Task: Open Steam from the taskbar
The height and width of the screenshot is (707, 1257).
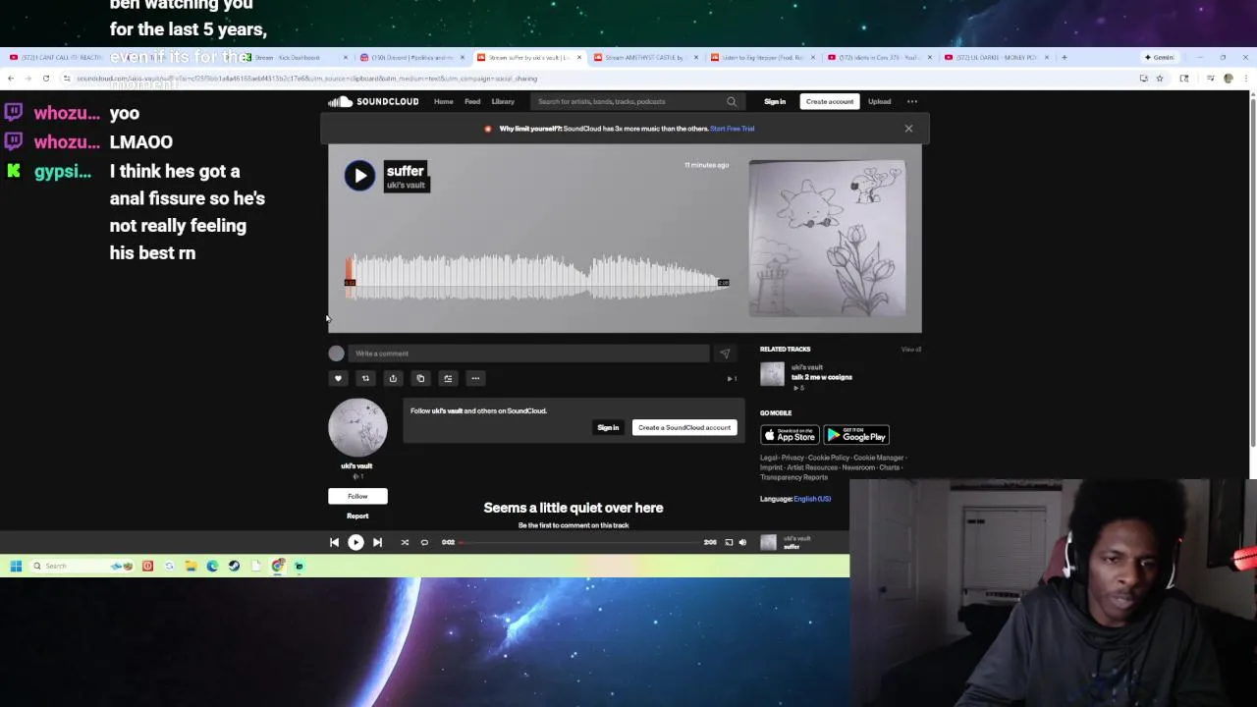Action: click(234, 566)
